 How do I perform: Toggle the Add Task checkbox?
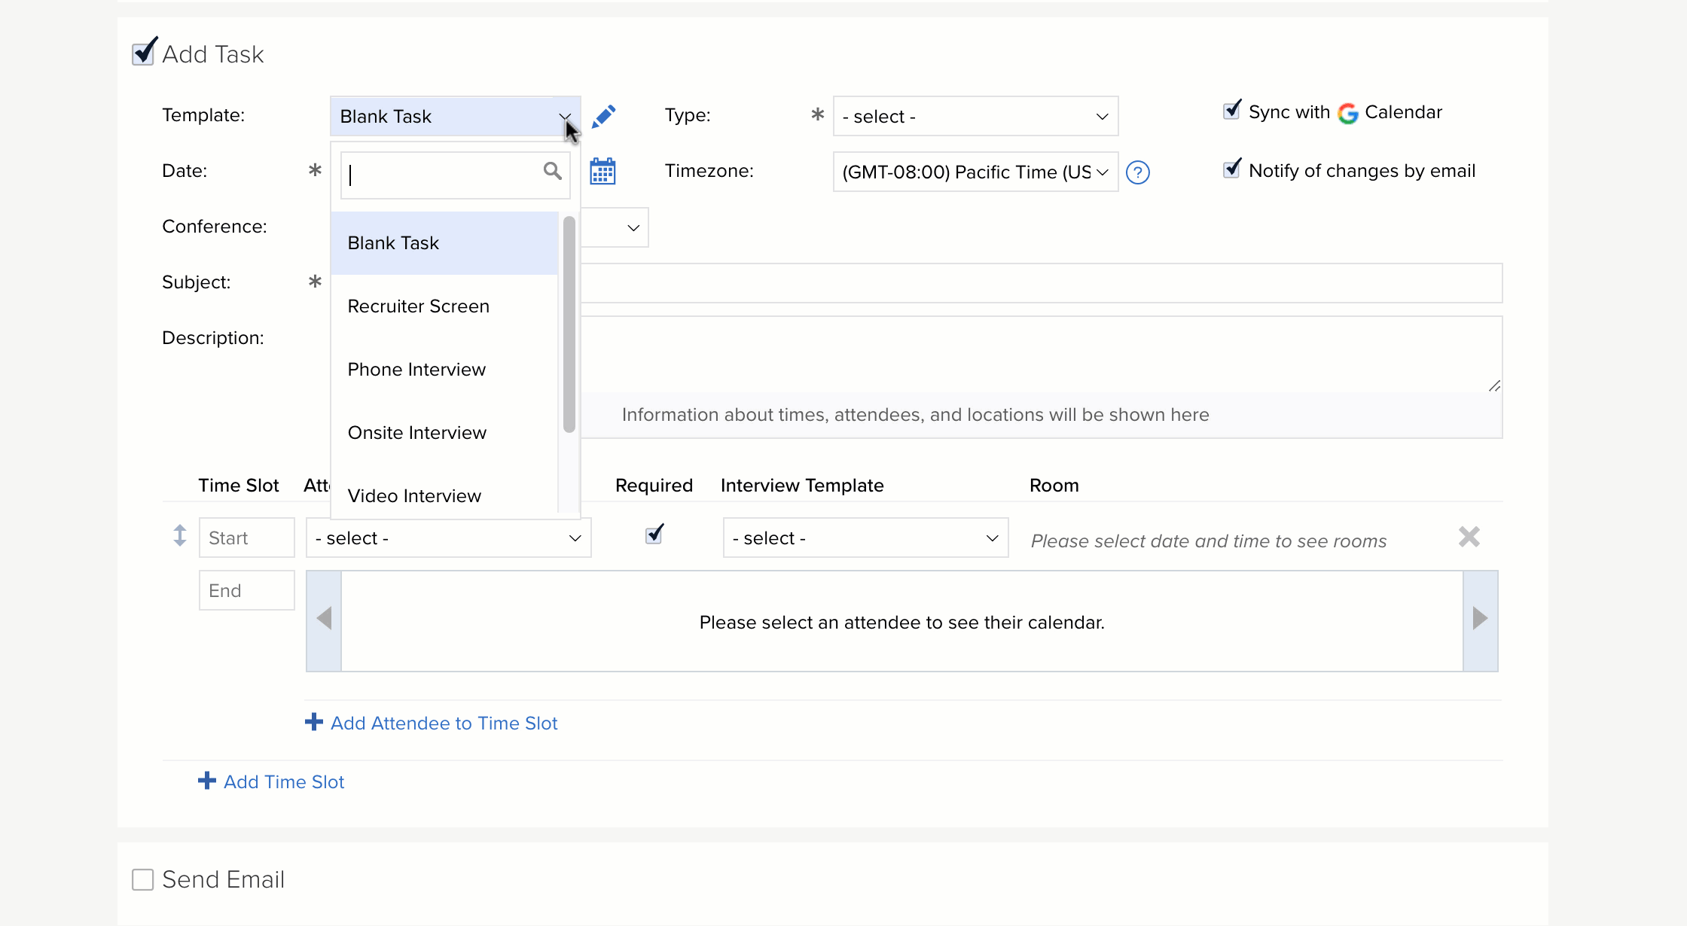143,53
